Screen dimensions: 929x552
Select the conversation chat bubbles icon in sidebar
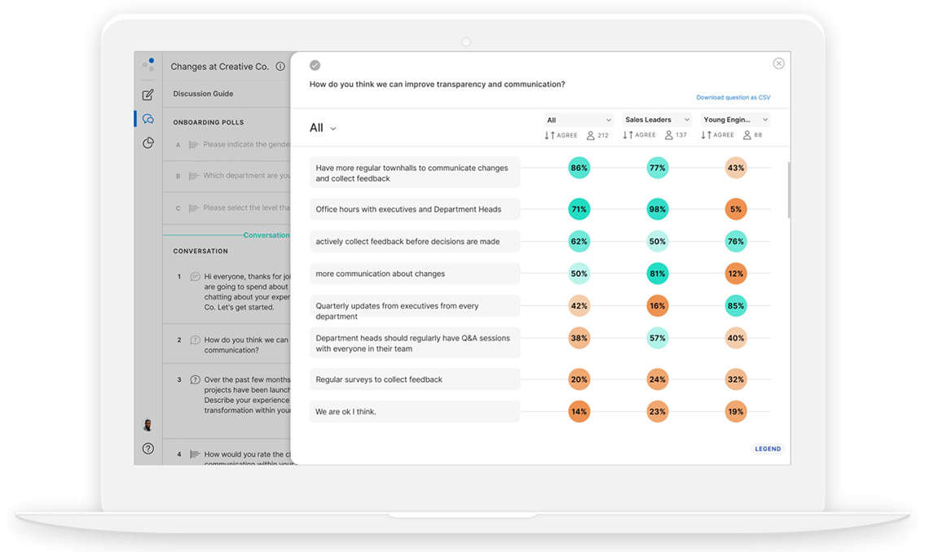[x=148, y=119]
